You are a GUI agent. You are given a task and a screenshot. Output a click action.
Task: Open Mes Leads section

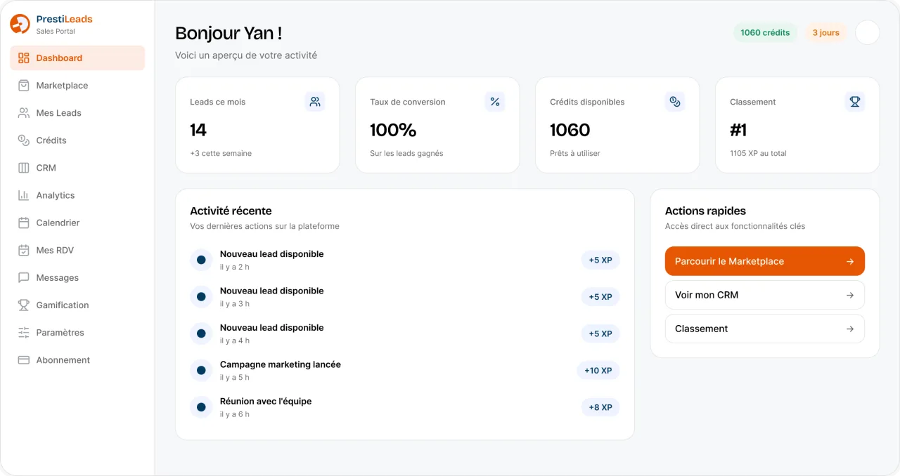coord(77,113)
